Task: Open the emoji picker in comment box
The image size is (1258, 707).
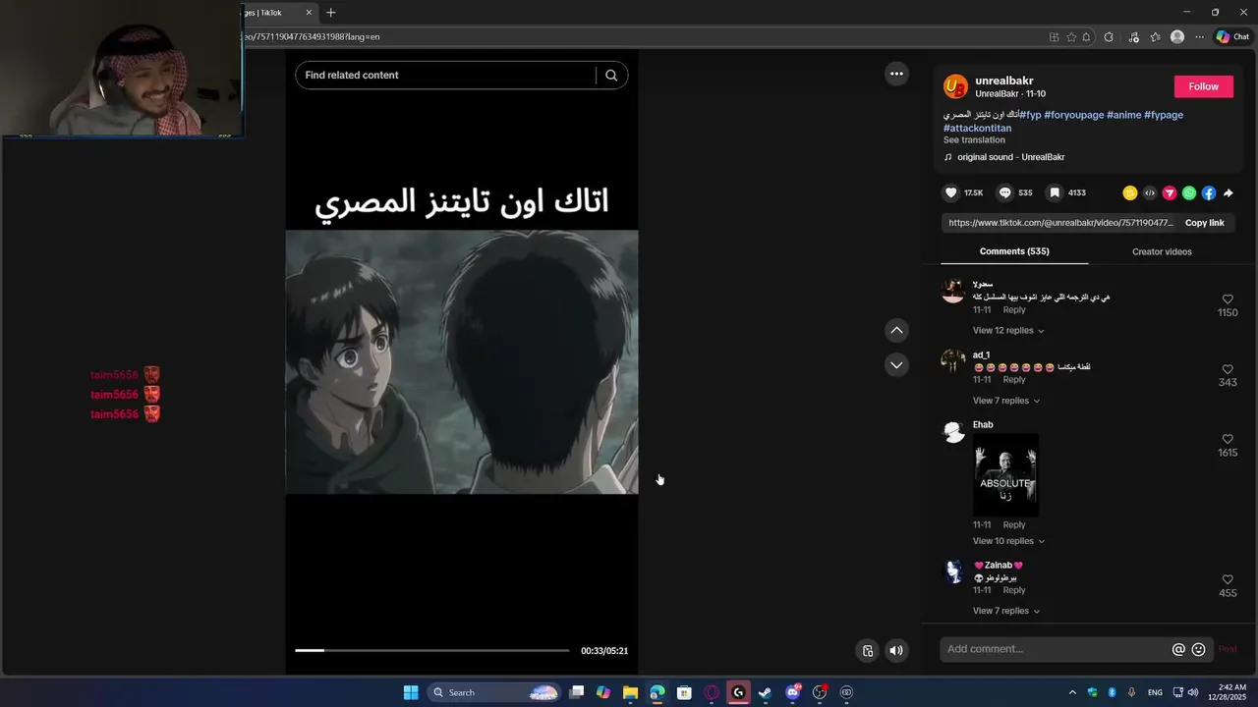Action: click(1198, 649)
